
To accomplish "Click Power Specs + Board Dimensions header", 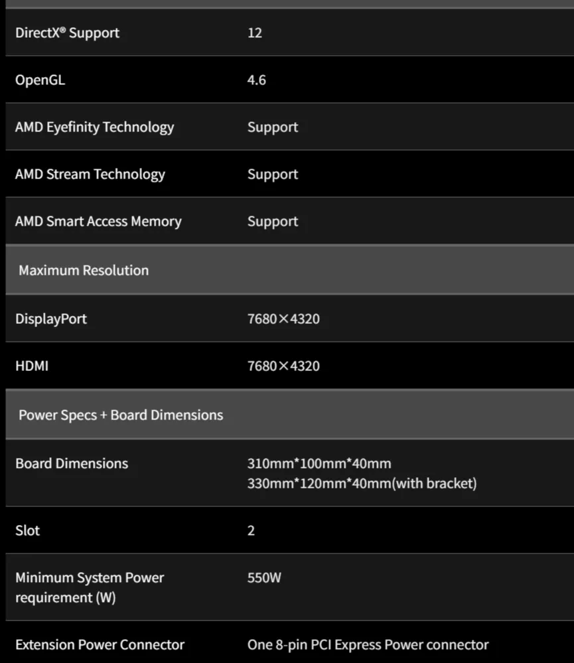I will pos(290,415).
